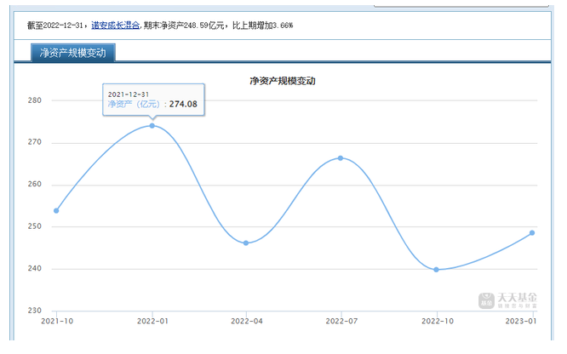
Task: Click the 2022-07 x-axis label
Action: [x=341, y=321]
